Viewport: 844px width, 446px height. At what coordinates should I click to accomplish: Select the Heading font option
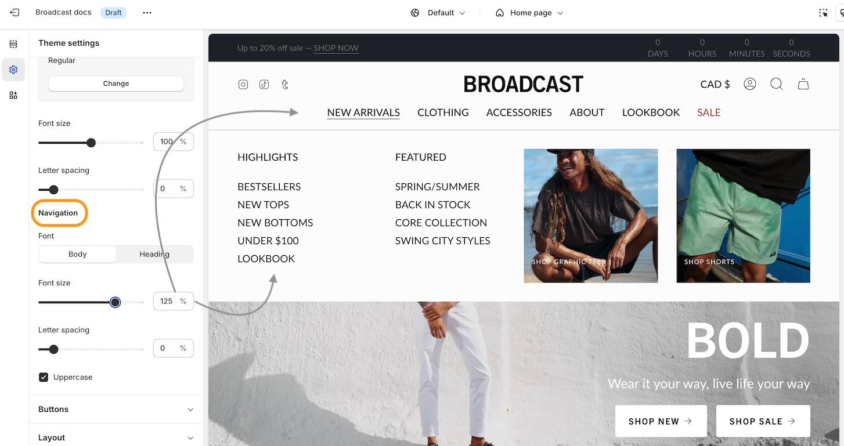click(154, 254)
